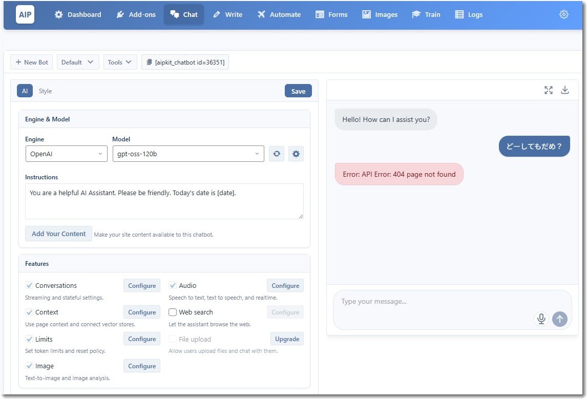Open global settings gear in top bar

tap(563, 14)
